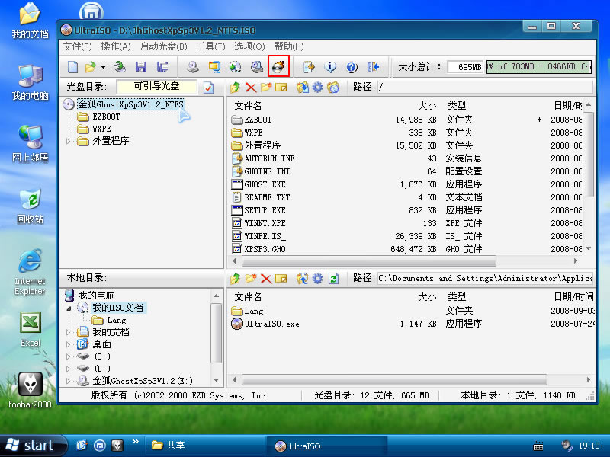This screenshot has width=610, height=457.
Task: Expand the (D:) drive node
Action: click(69, 369)
